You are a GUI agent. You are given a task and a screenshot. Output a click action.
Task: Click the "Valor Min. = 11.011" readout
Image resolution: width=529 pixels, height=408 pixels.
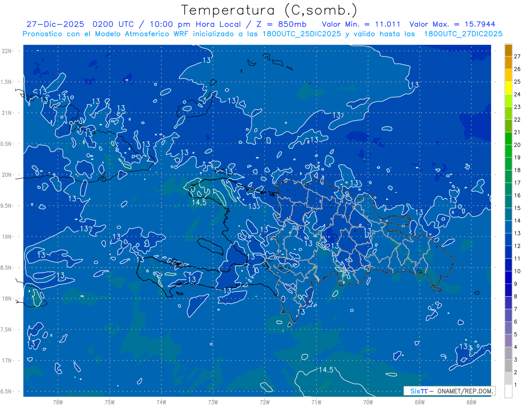[x=361, y=25]
